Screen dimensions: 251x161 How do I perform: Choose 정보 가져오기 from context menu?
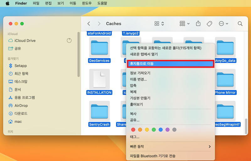[140, 73]
